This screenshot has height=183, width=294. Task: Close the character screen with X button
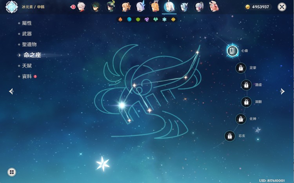pyautogui.click(x=281, y=7)
